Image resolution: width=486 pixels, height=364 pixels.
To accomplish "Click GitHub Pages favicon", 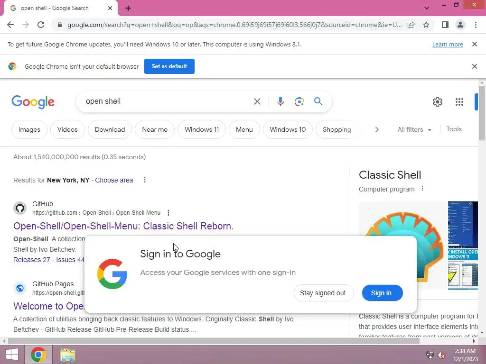I will 20,288.
